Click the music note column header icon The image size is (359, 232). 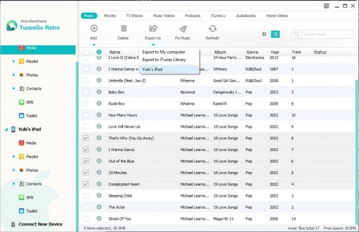tap(99, 52)
